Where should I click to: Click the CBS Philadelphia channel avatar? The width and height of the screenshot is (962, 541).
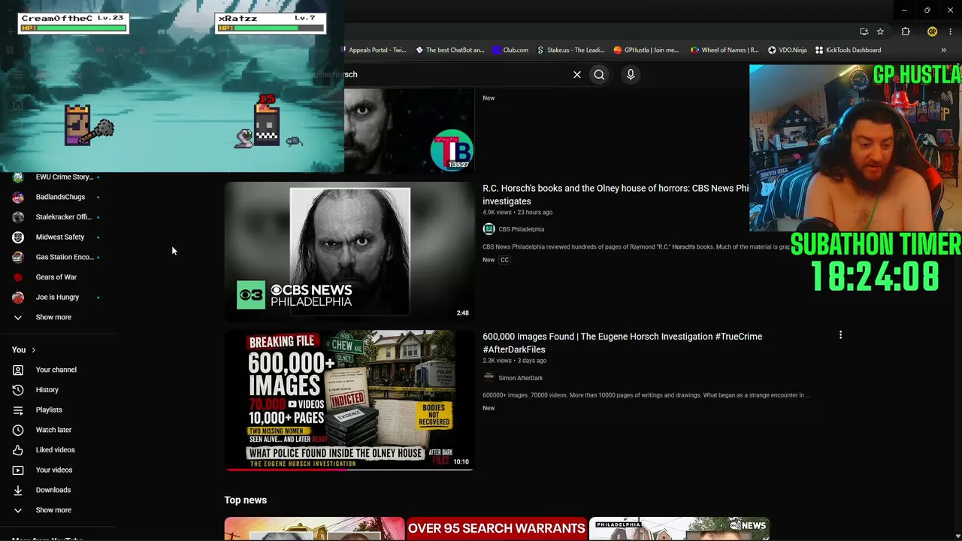[x=489, y=229]
